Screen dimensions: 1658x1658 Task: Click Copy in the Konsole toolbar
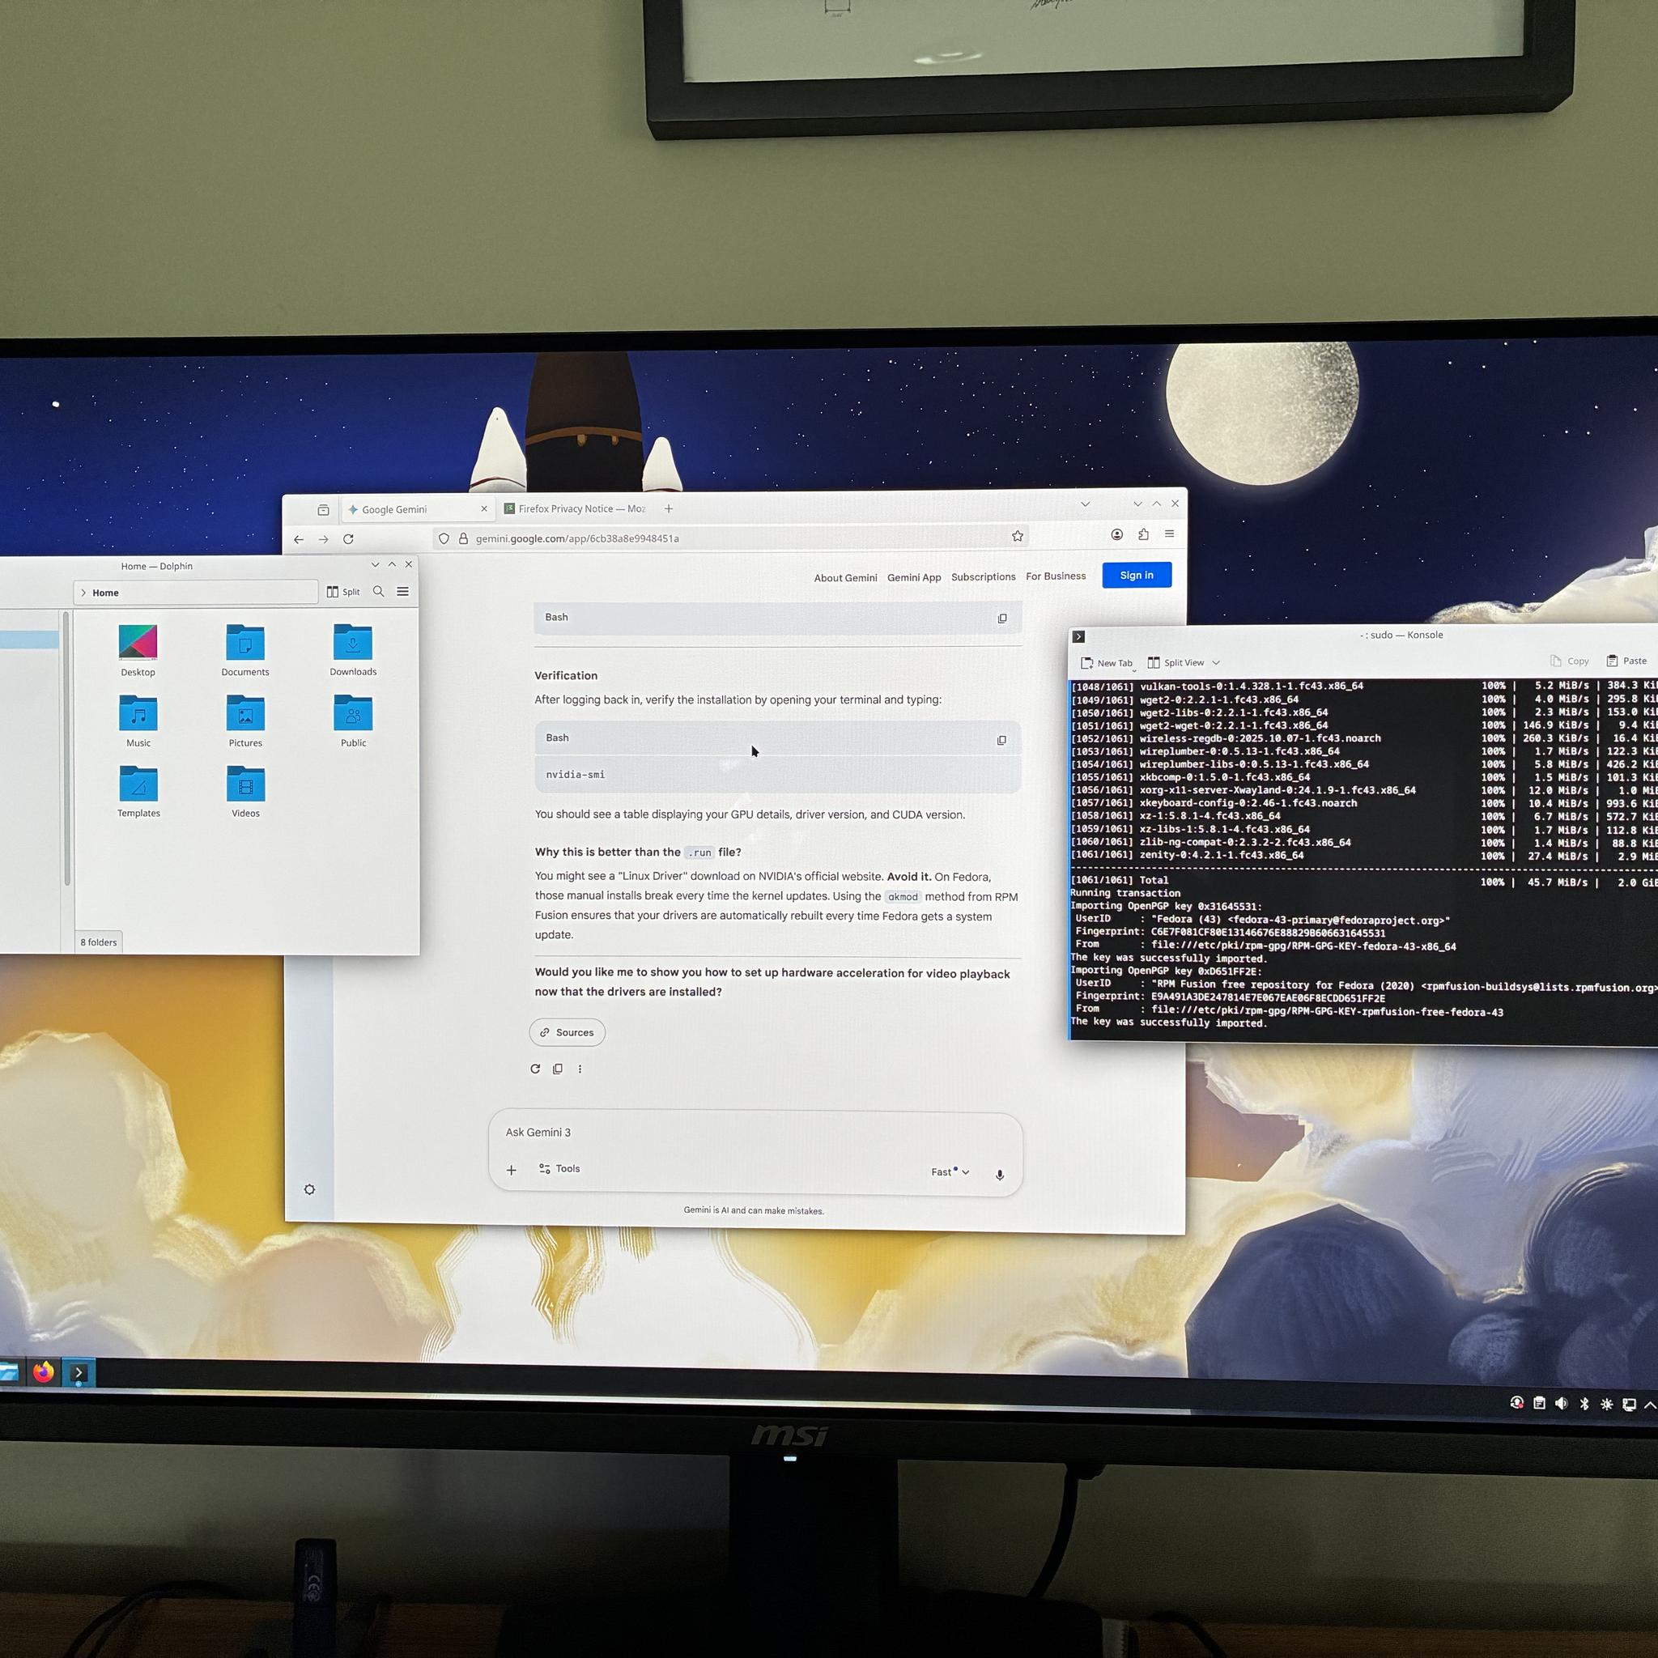pyautogui.click(x=1570, y=661)
